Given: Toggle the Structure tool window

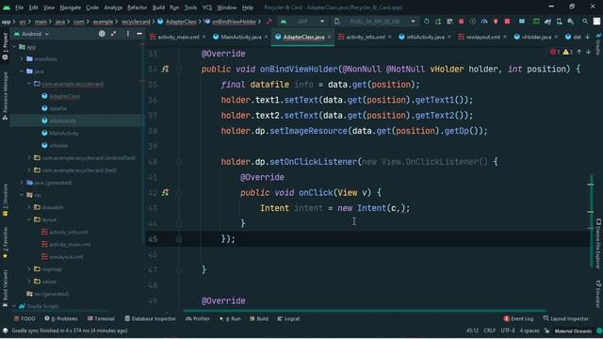Looking at the screenshot, I should 5,200.
